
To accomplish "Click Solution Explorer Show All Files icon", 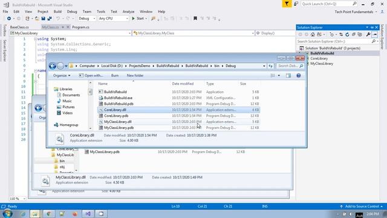I will tap(360, 35).
